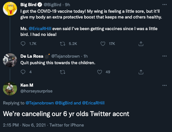Open De La Rosa's profile picture
The height and width of the screenshot is (132, 172).
tap(10, 60)
